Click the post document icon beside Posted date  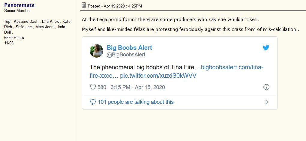click(84, 5)
